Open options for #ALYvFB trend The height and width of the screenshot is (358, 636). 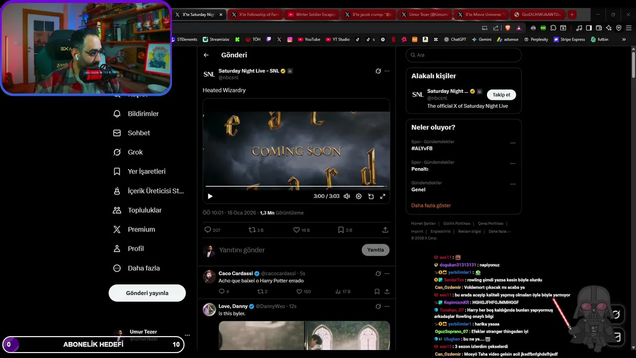click(x=513, y=143)
